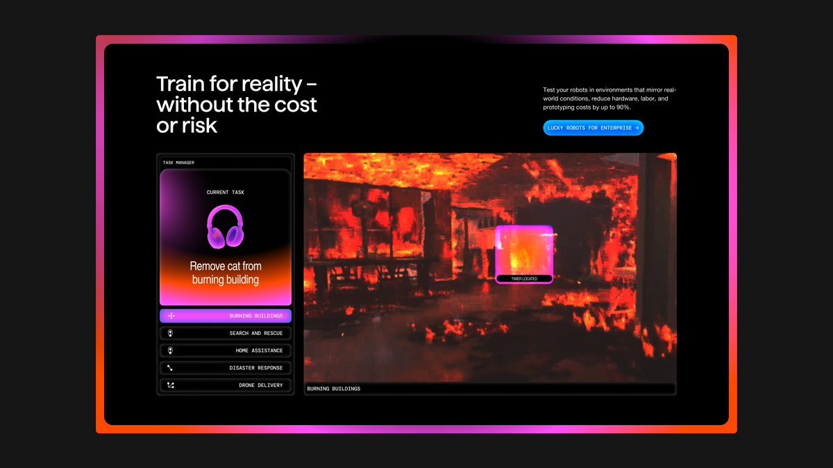The height and width of the screenshot is (468, 833).
Task: Click the pin icon beside Home Assistance
Action: point(170,351)
